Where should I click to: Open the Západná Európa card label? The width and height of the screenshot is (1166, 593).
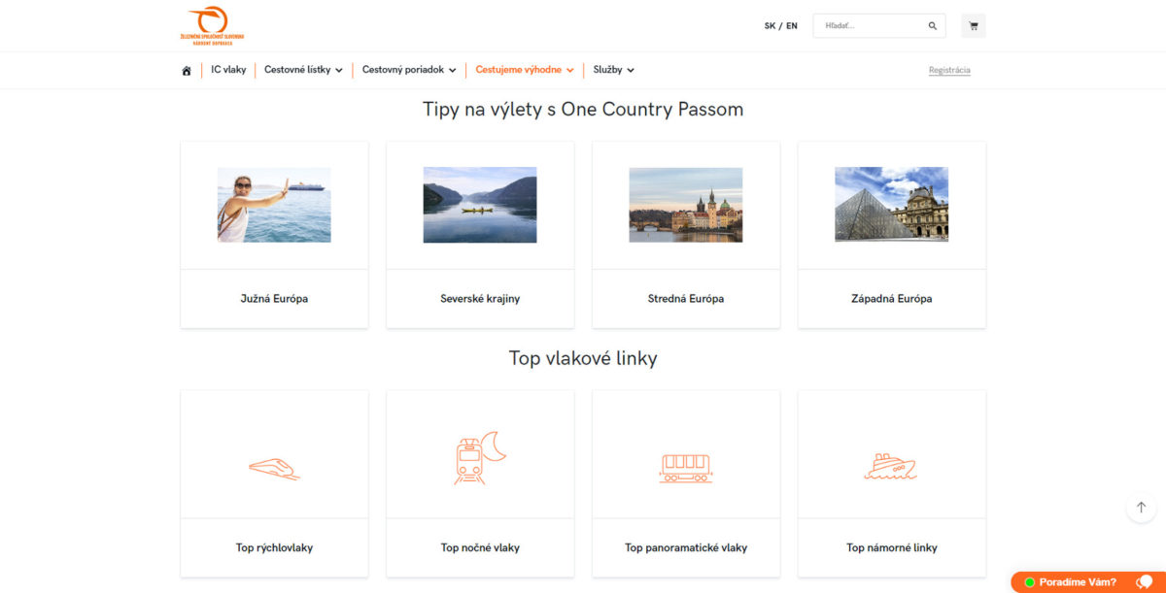892,299
